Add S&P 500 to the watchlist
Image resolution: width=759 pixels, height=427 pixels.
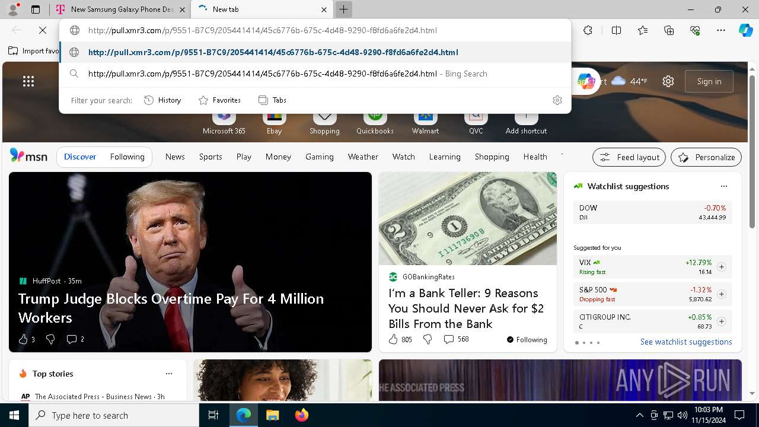pyautogui.click(x=721, y=294)
